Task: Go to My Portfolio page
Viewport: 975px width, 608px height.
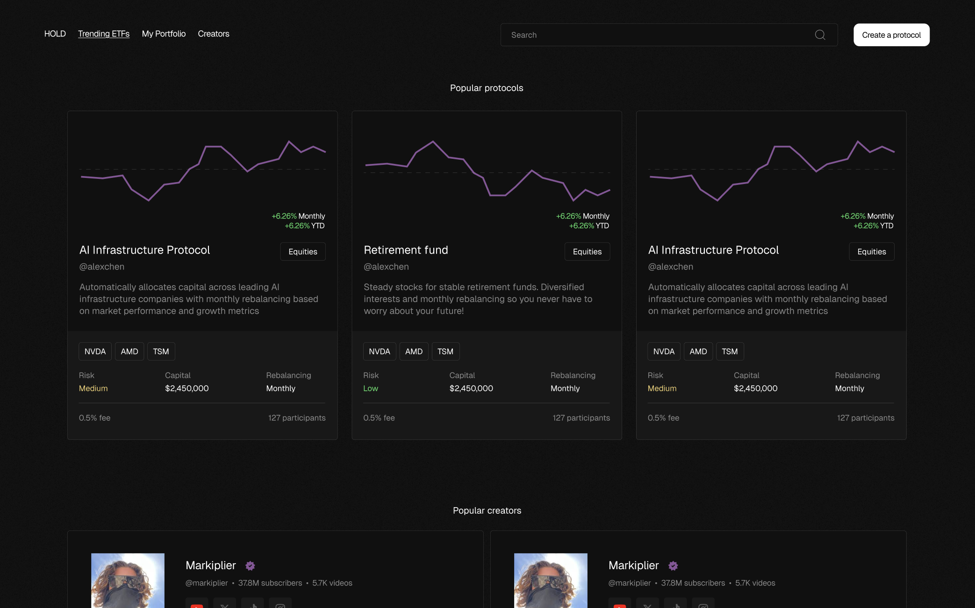Action: (x=164, y=34)
